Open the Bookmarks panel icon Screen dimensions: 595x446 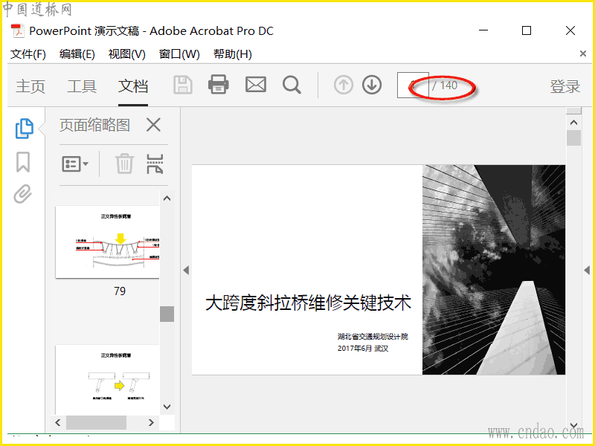(23, 162)
